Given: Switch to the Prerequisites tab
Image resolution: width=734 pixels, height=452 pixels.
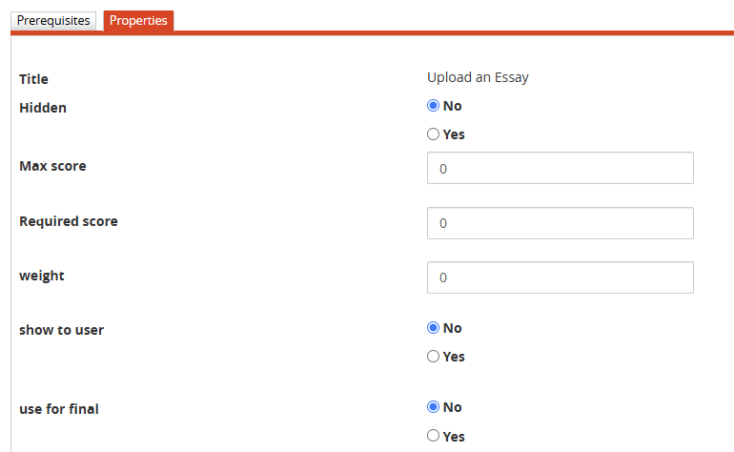Looking at the screenshot, I should [x=53, y=20].
